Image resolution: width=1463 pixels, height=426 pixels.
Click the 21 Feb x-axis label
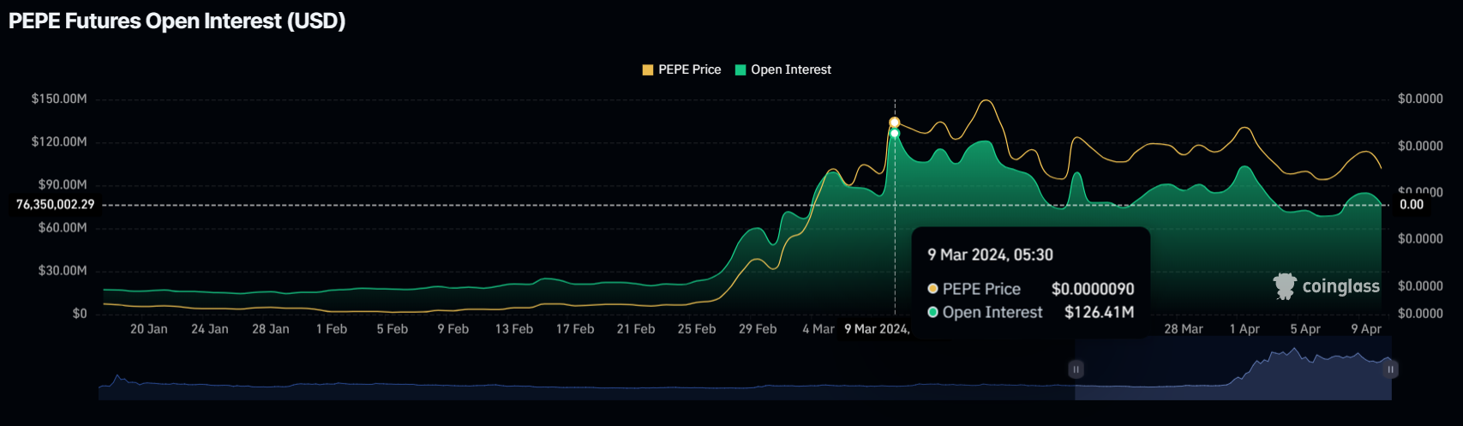[635, 329]
